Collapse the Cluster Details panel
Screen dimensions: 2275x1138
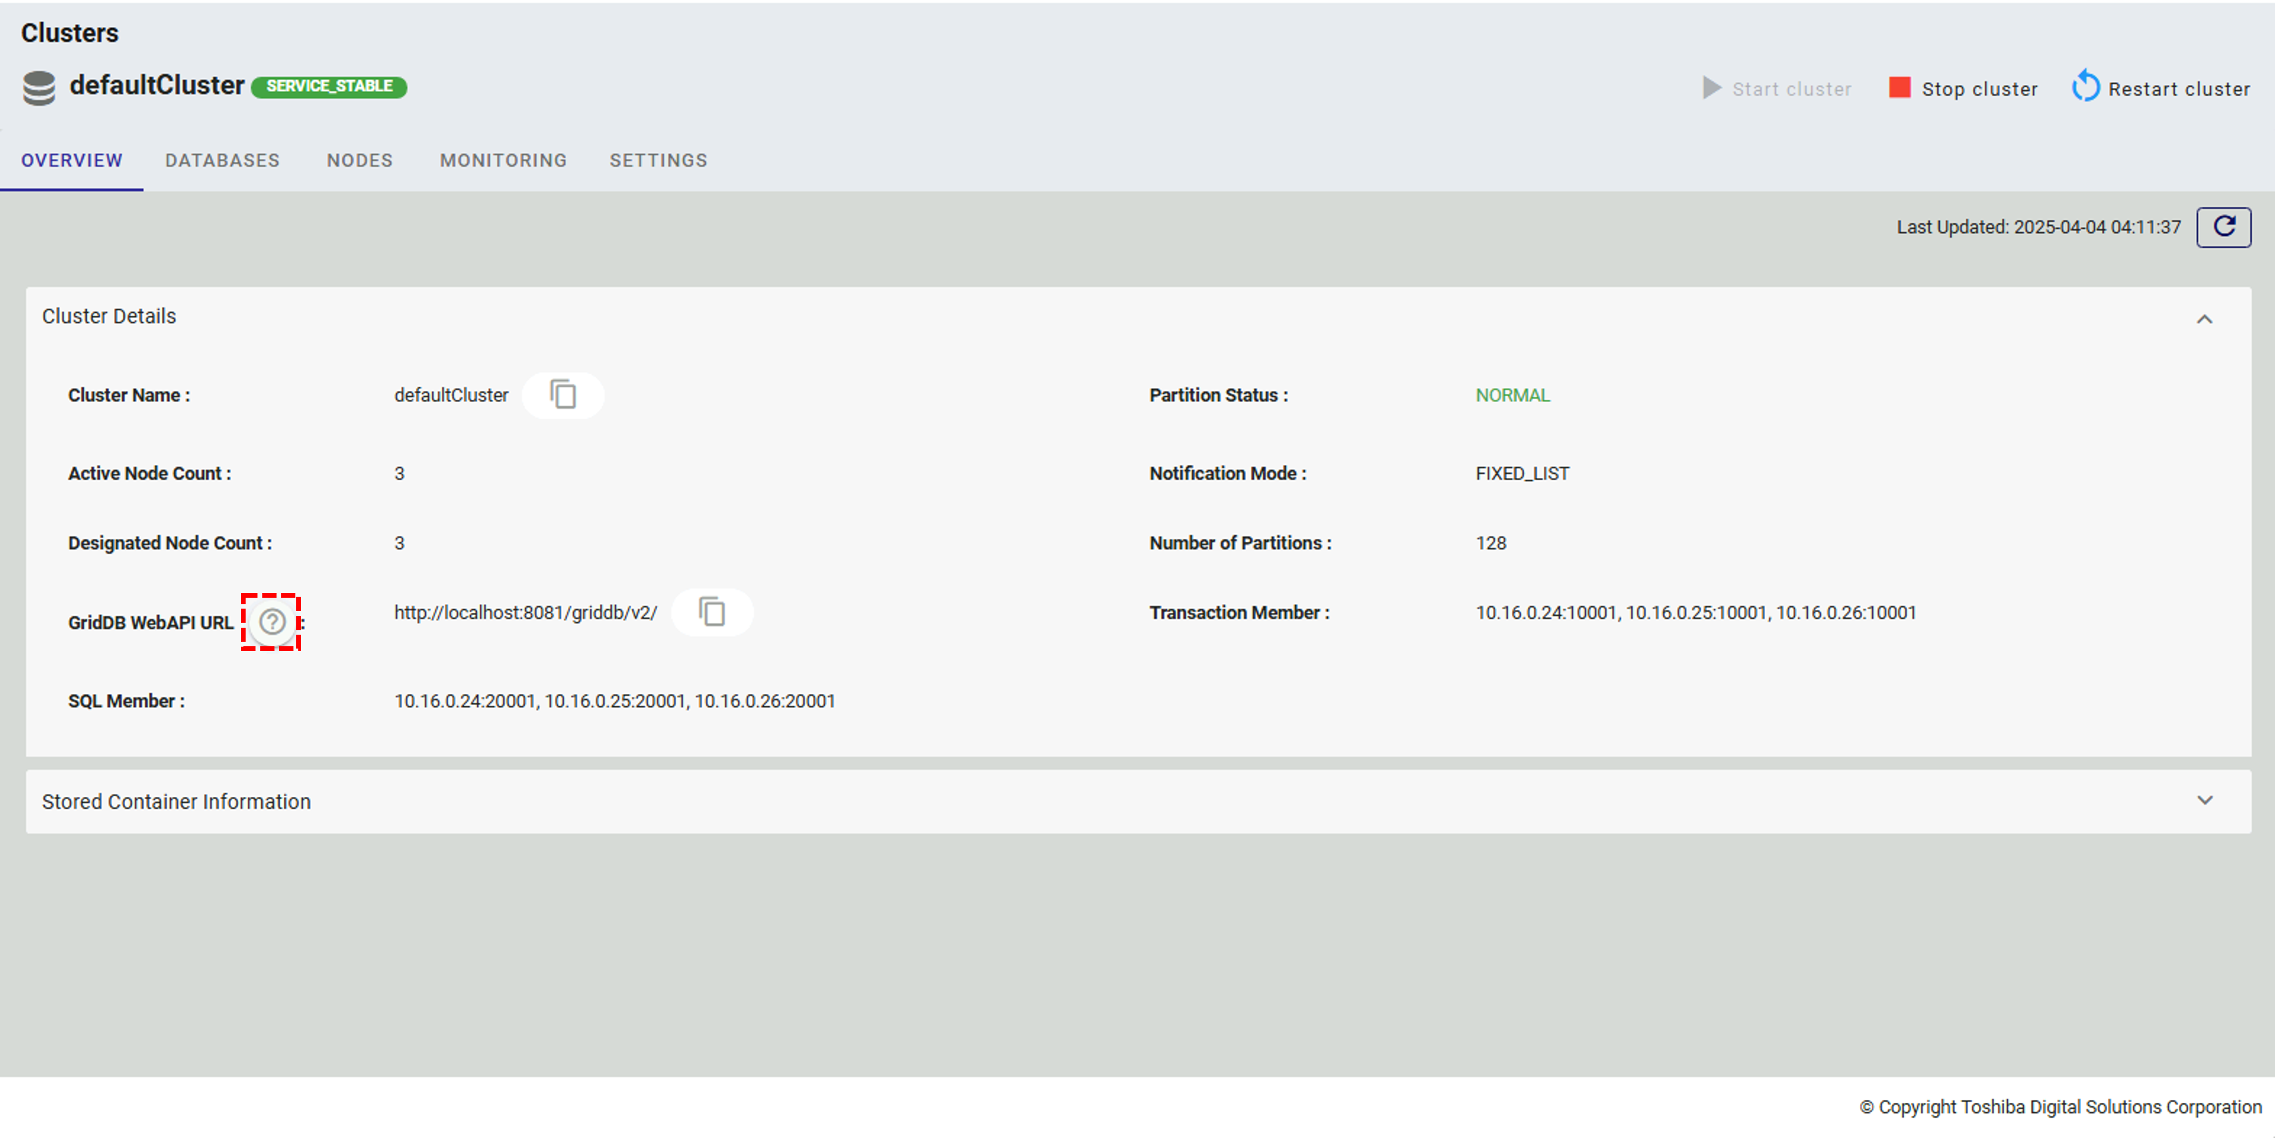(x=2204, y=318)
